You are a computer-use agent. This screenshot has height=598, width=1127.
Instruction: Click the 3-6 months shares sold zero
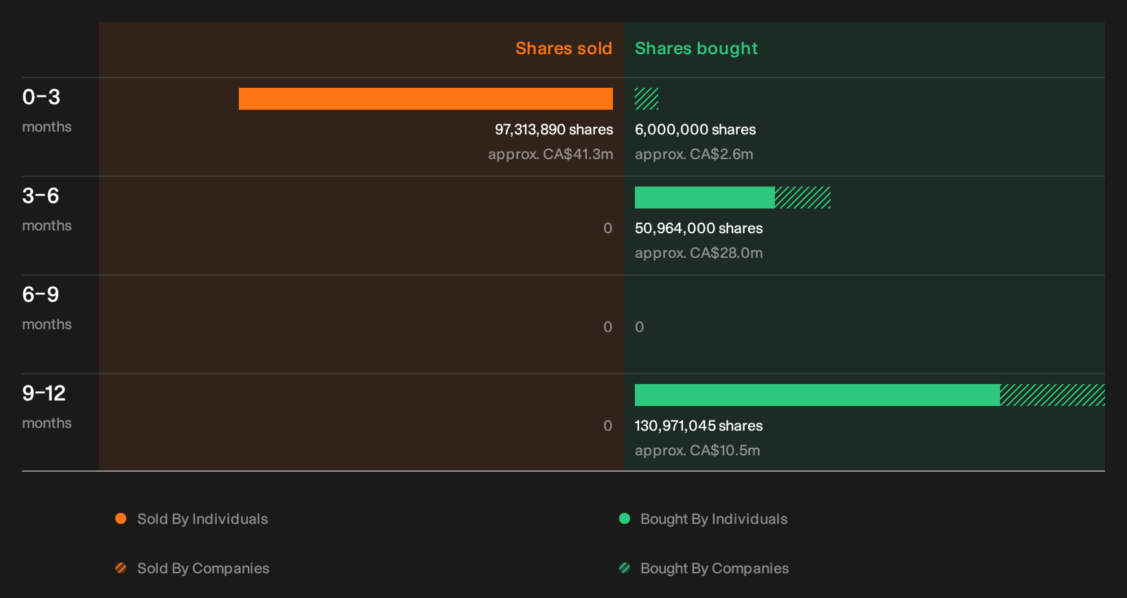point(608,228)
